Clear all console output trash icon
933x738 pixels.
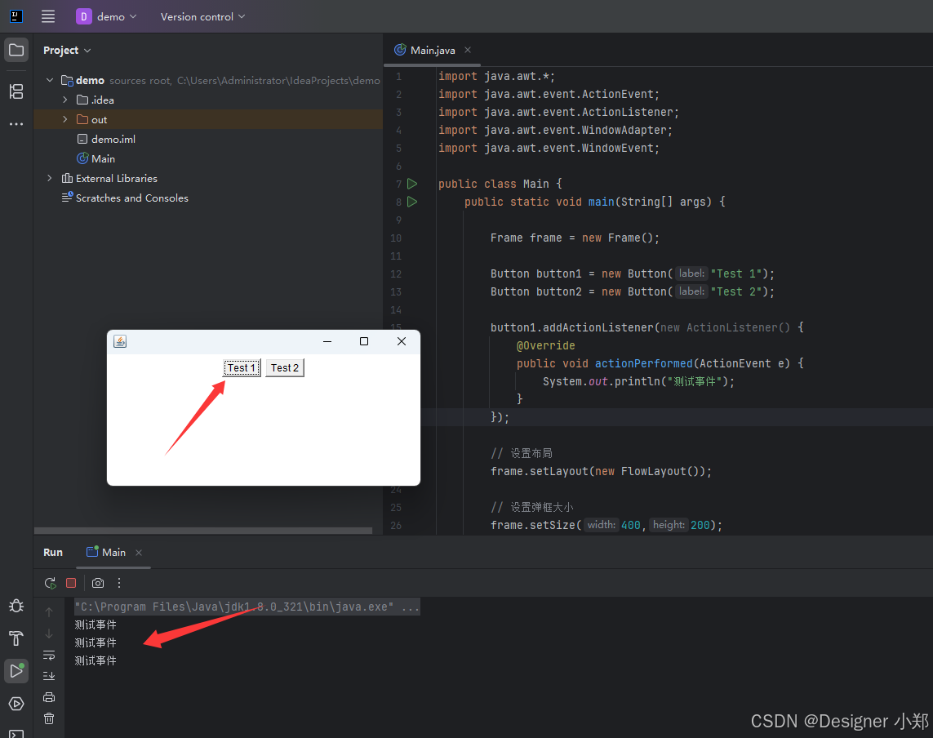[49, 718]
